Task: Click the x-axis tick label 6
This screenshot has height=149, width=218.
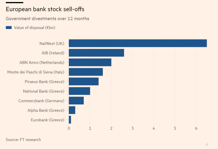Action: pos(196,128)
